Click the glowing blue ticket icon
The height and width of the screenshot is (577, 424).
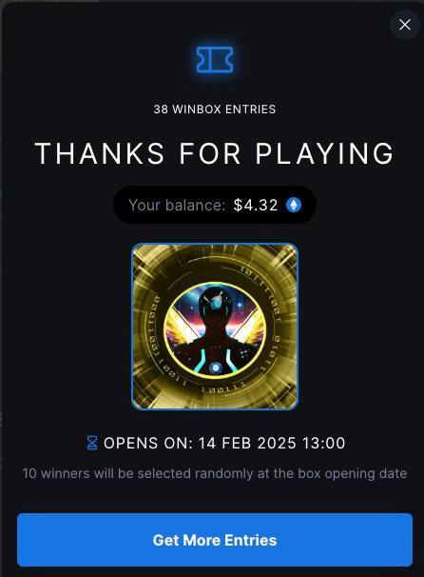tap(215, 59)
